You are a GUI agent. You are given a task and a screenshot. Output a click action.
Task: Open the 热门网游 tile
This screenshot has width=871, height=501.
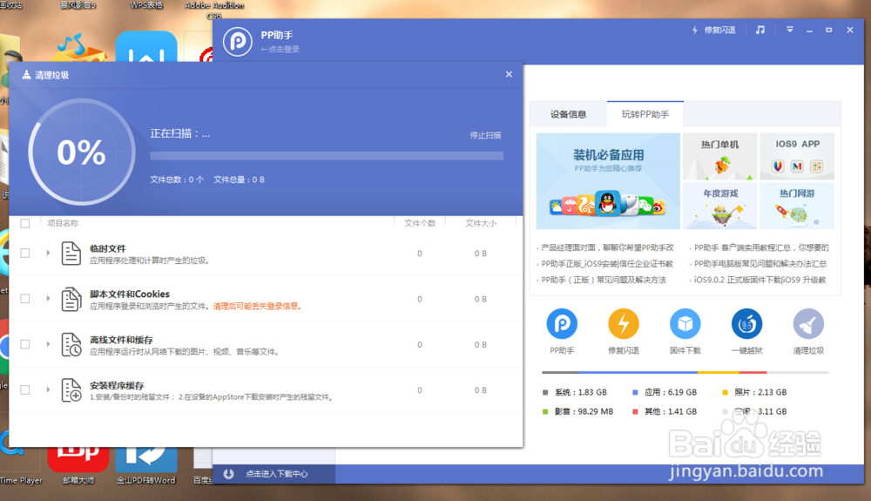click(x=797, y=206)
